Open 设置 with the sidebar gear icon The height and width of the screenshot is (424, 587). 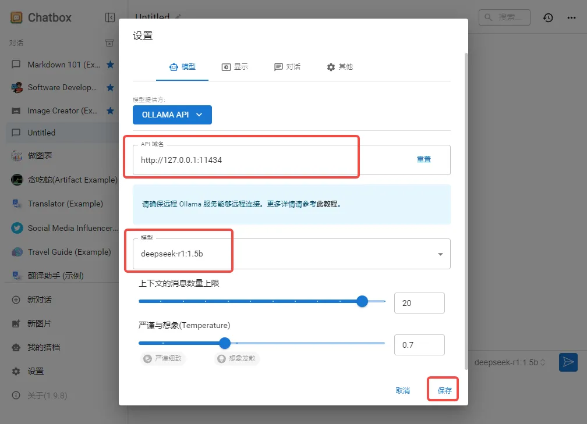pyautogui.click(x=16, y=371)
